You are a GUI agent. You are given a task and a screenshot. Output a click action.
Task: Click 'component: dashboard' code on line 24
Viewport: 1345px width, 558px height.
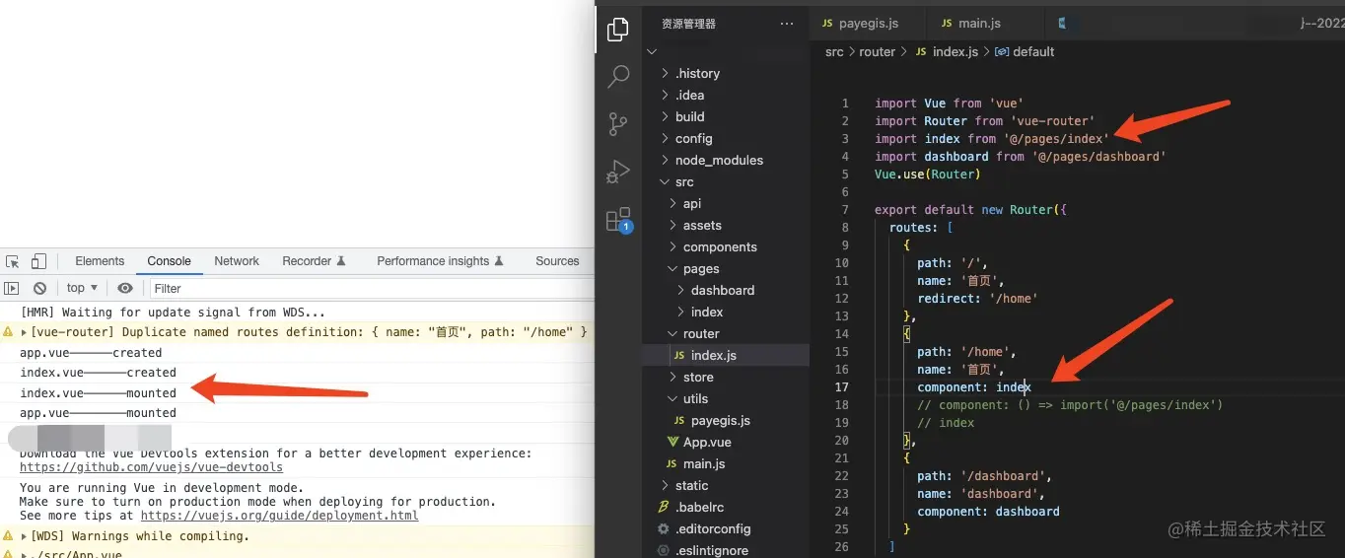[988, 512]
